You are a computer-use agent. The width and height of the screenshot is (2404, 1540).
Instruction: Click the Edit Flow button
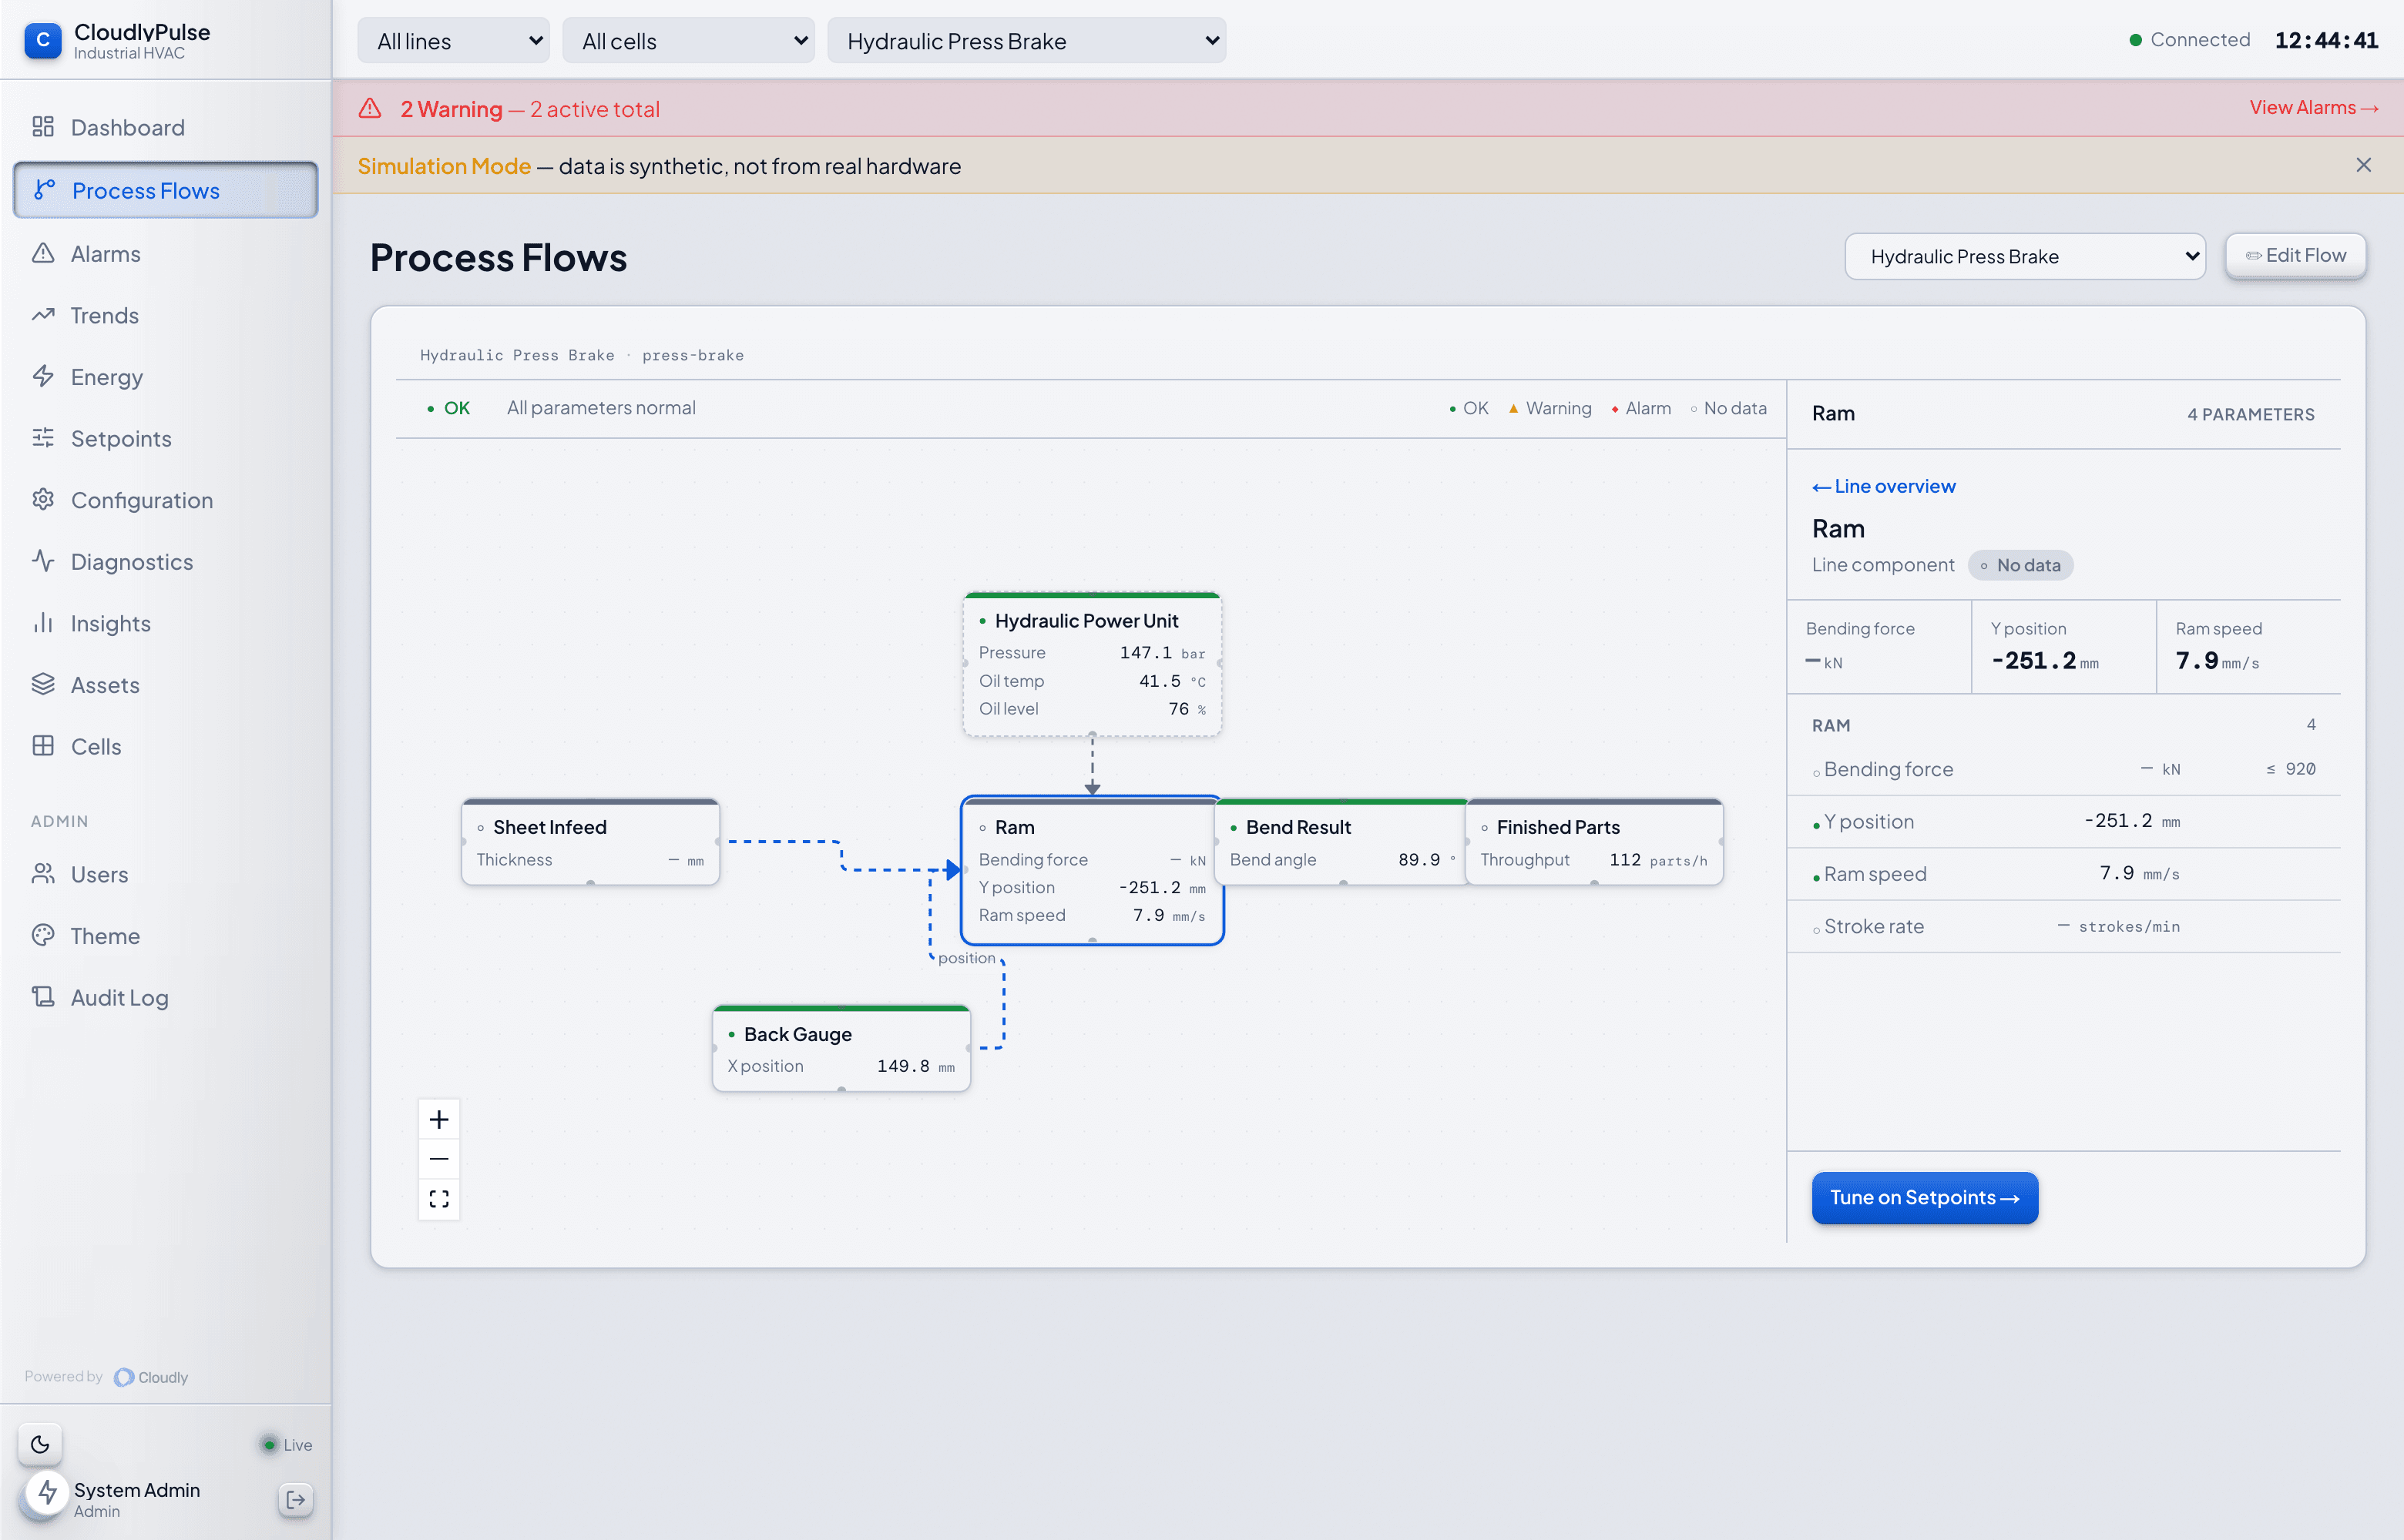coord(2295,256)
